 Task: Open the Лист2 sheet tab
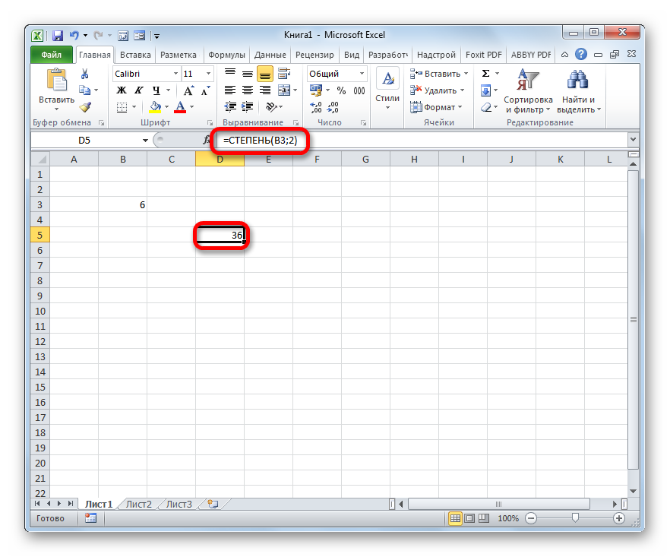tap(138, 504)
